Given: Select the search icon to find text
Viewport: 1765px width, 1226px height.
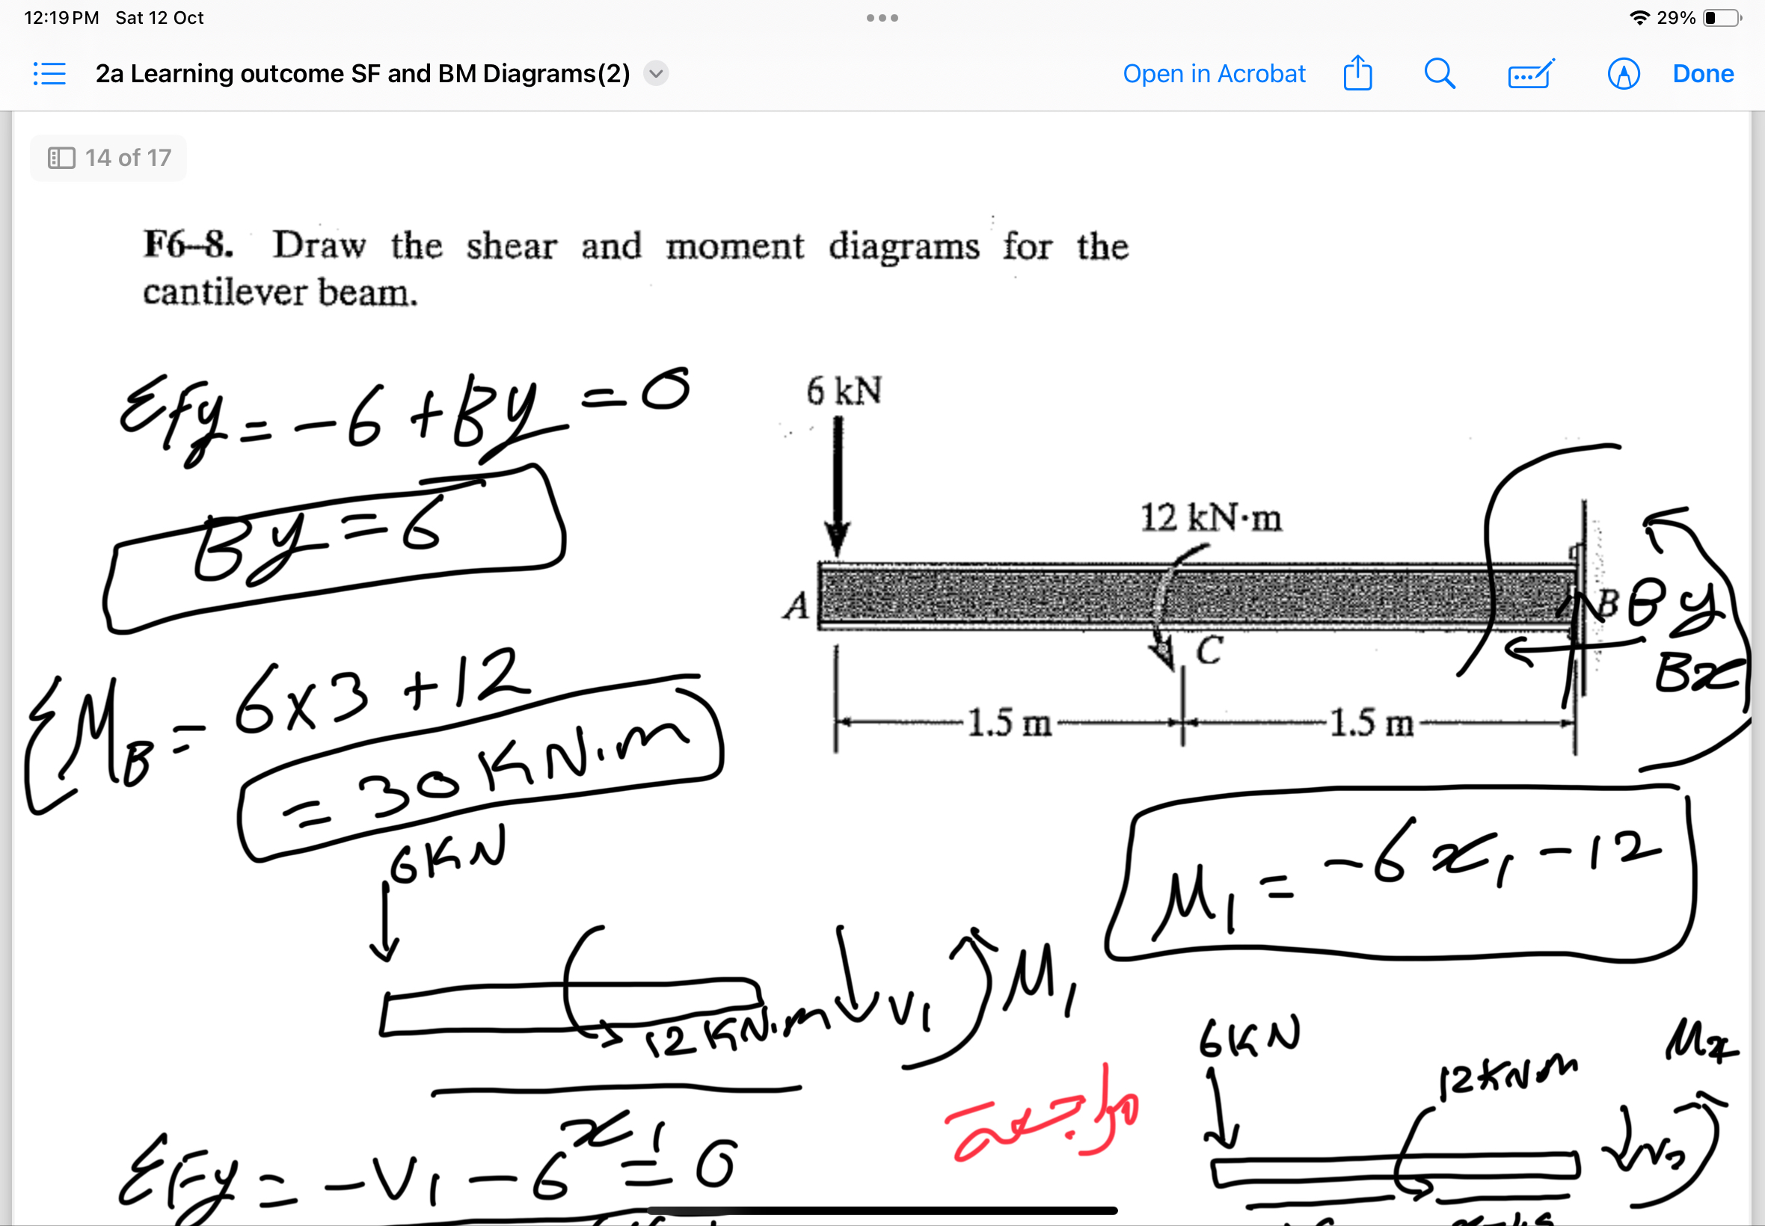Looking at the screenshot, I should (1439, 74).
